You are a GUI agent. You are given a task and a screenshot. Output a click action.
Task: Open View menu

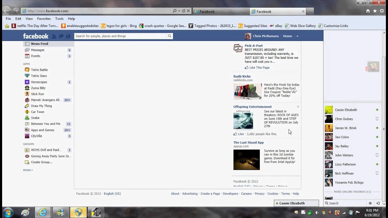[x=29, y=19]
